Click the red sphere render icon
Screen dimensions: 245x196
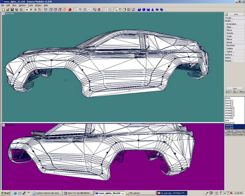click(x=70, y=10)
